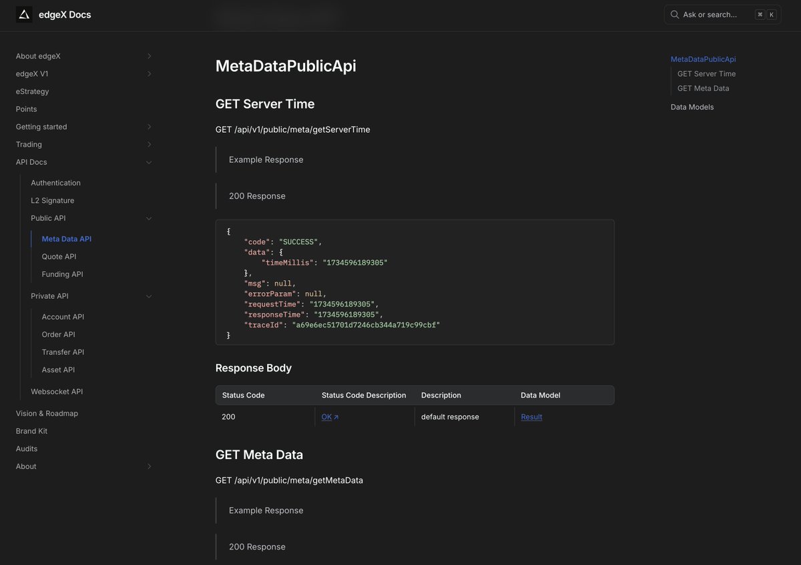Follow the OK status code link

[x=326, y=417]
